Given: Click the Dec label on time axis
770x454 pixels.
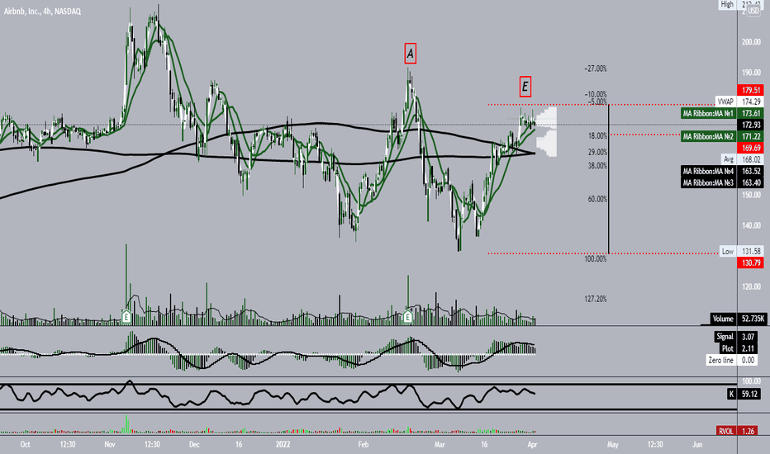Looking at the screenshot, I should click(x=194, y=445).
